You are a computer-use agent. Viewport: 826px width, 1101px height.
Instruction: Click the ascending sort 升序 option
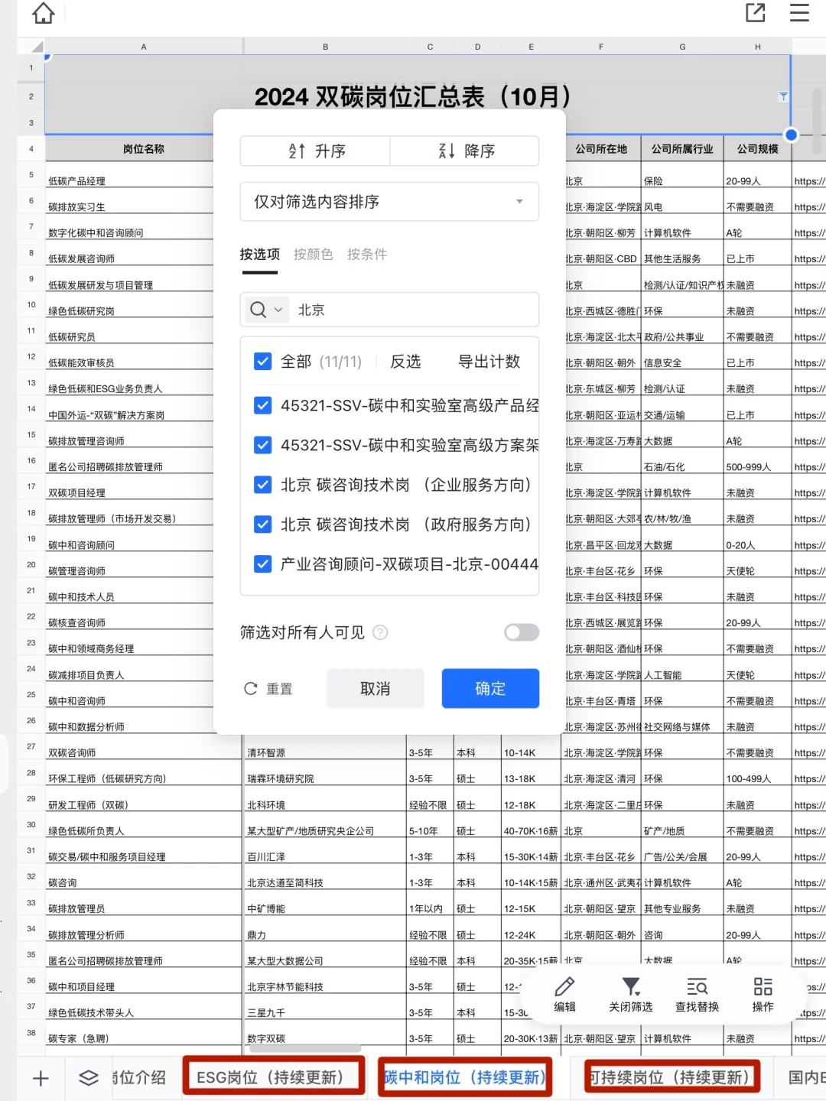coord(314,151)
